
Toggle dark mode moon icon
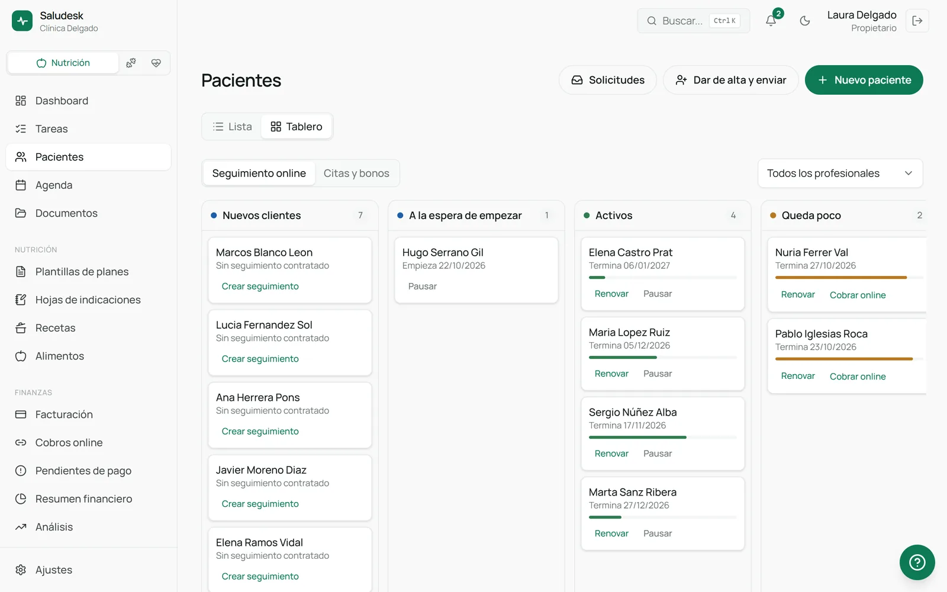pos(805,21)
